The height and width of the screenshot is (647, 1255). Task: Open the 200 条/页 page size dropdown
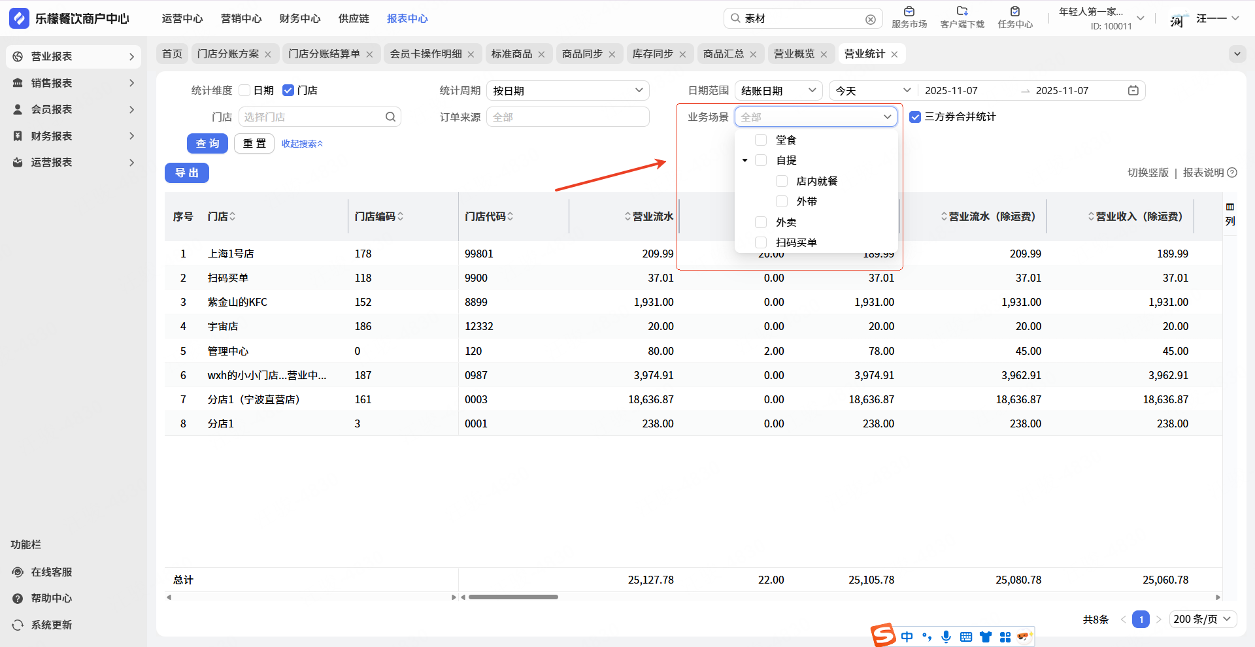click(1202, 619)
